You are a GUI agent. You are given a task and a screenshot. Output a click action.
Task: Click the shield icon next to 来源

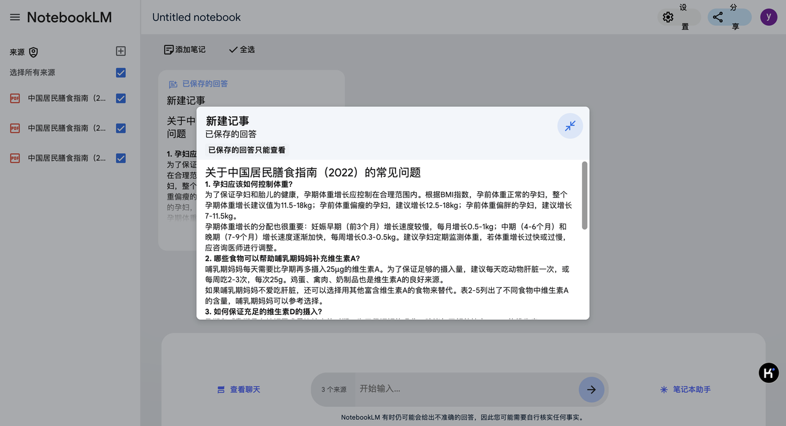pyautogui.click(x=33, y=52)
